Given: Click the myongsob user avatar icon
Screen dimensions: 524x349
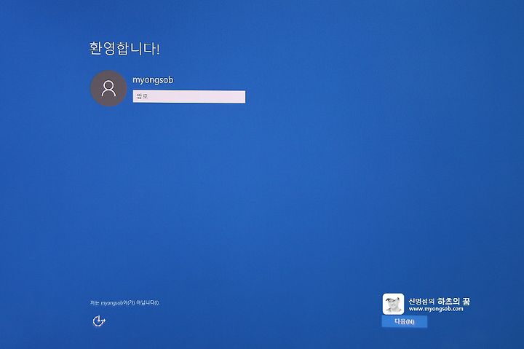Looking at the screenshot, I should [x=108, y=88].
